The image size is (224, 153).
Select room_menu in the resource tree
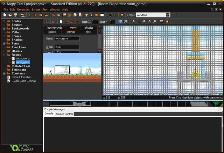point(23,58)
